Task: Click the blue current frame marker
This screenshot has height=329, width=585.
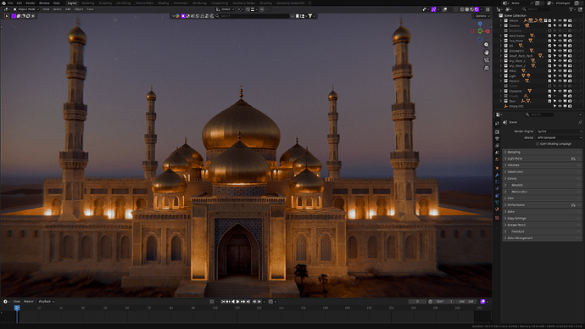Action: (17, 308)
